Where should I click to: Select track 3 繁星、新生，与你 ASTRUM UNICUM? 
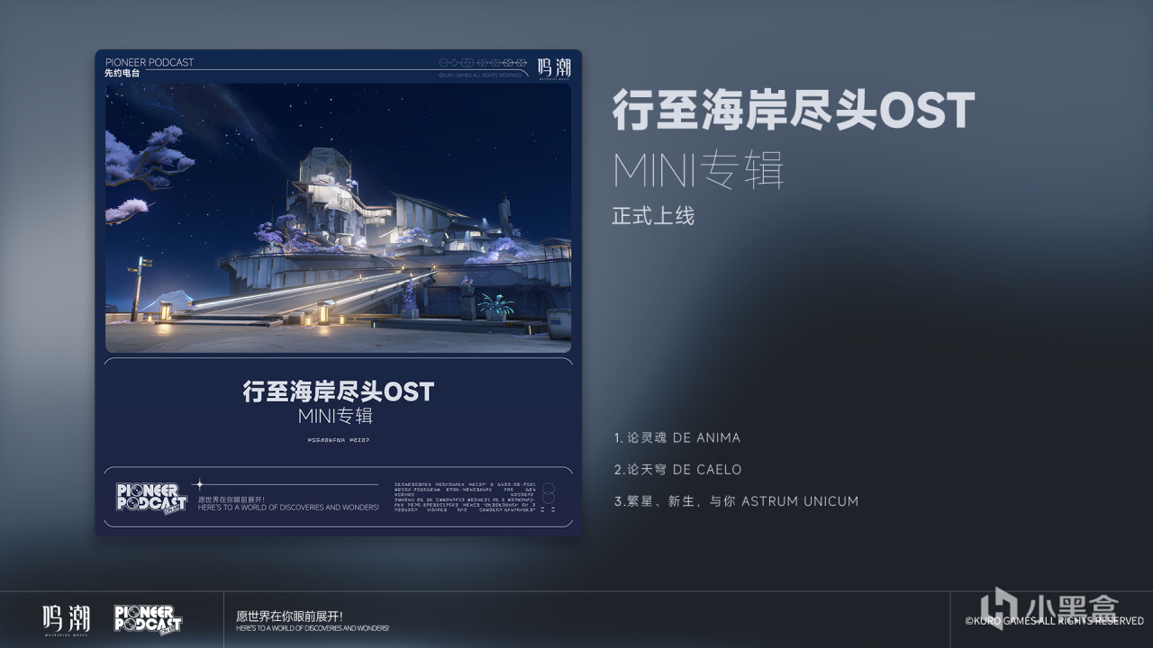coord(736,500)
